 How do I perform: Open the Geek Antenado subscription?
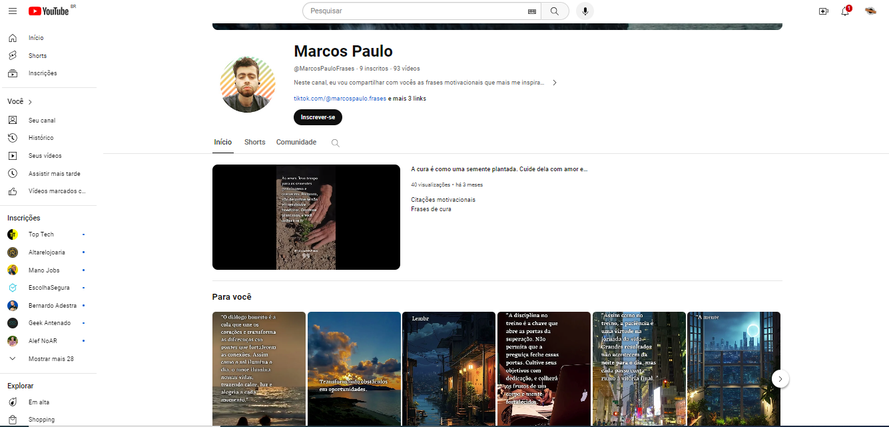pos(48,323)
